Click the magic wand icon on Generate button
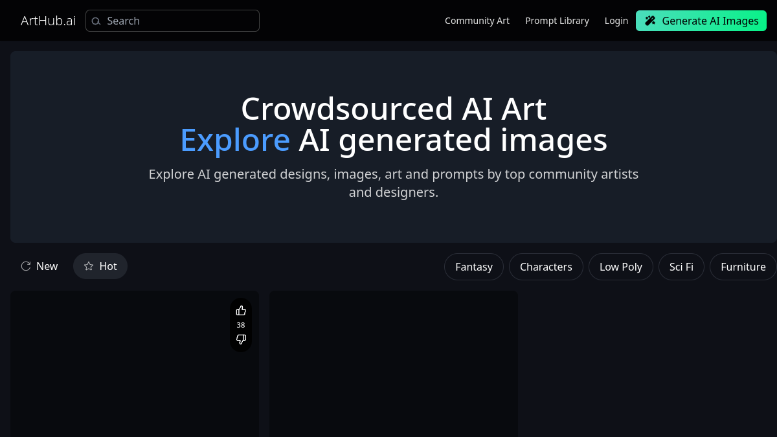This screenshot has height=437, width=777. coord(650,21)
